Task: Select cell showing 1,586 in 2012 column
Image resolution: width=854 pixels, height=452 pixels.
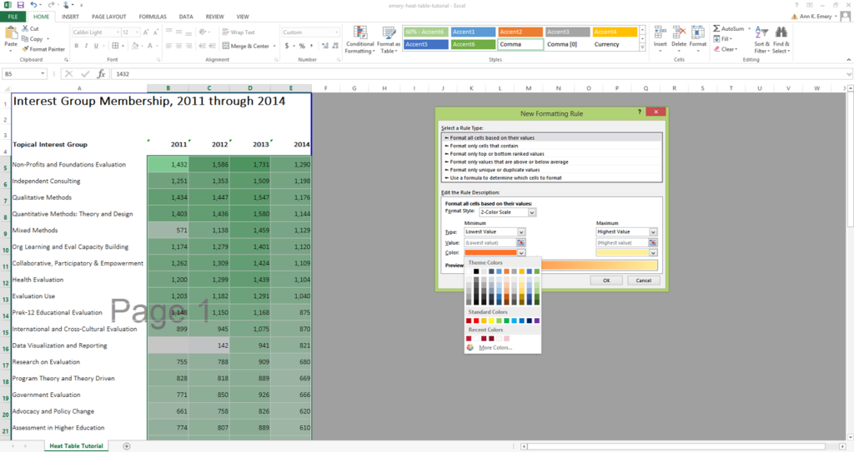Action: (209, 164)
